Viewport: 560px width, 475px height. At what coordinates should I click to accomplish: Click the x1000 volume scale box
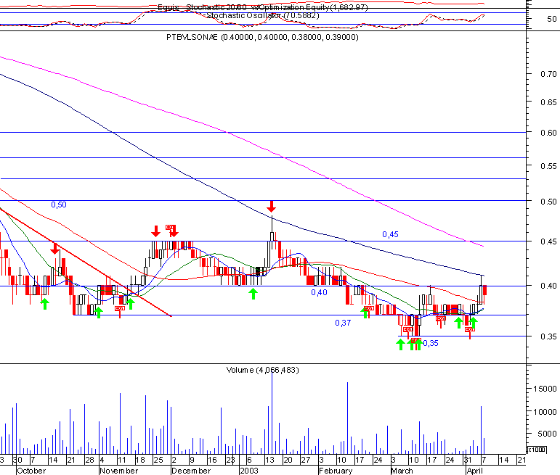(x=537, y=450)
